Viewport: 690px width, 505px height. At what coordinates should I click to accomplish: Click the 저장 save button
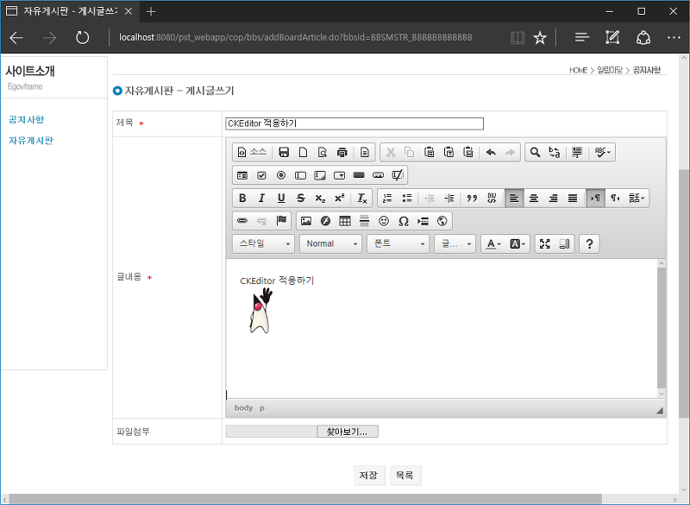point(369,476)
